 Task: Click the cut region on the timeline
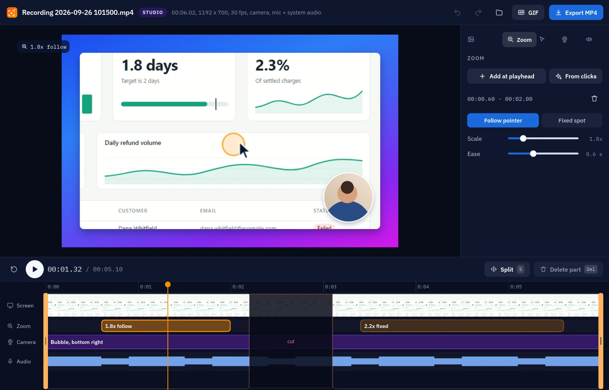pyautogui.click(x=291, y=341)
